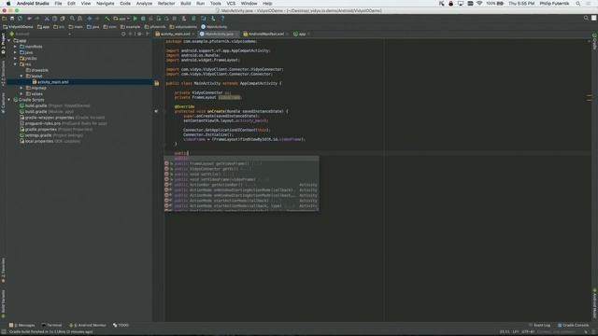Open the app run configuration dropdown

tap(121, 19)
